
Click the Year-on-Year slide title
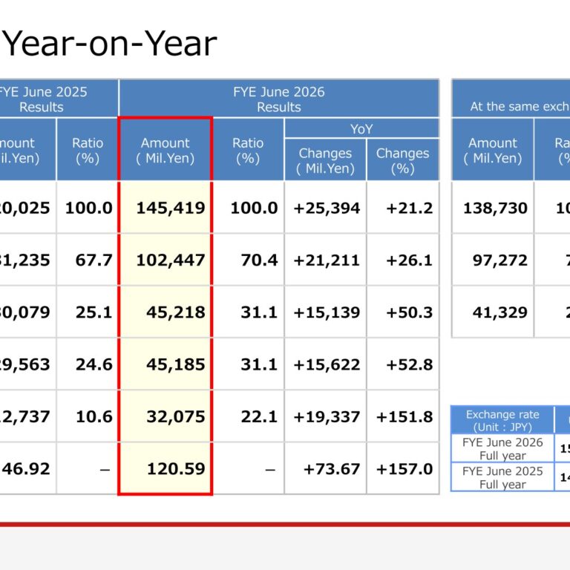pyautogui.click(x=109, y=44)
